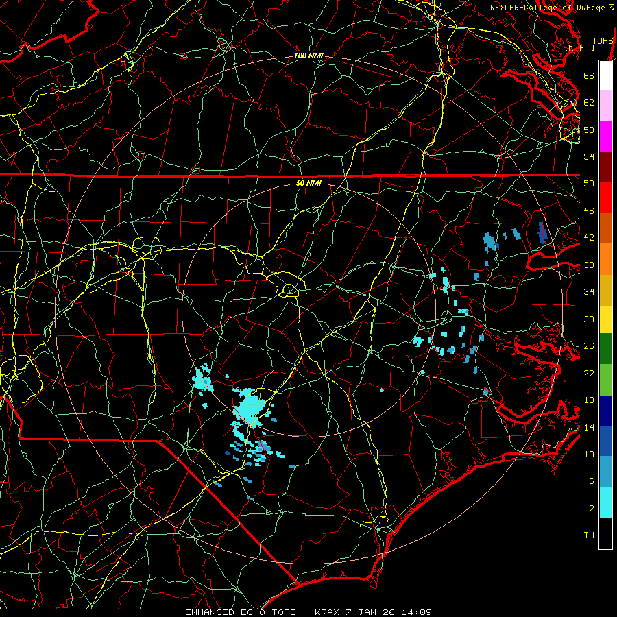
Task: Click the light green 26 kft legend swatch
Action: (605, 380)
